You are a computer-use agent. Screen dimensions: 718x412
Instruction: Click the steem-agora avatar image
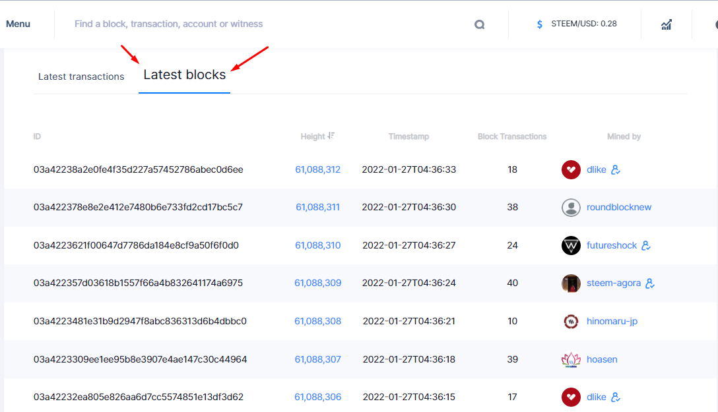(571, 283)
